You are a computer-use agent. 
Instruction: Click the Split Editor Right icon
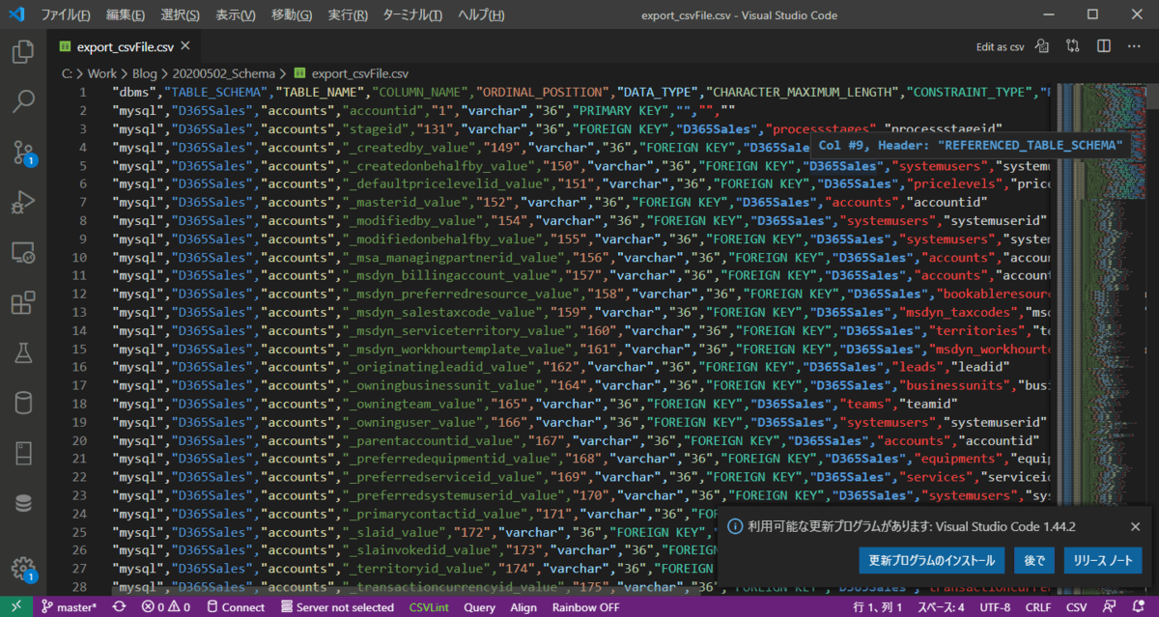coord(1103,46)
